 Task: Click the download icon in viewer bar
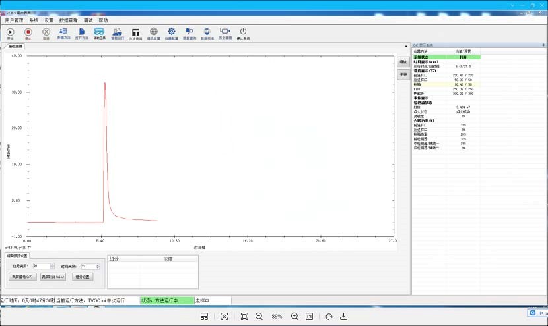(343, 317)
